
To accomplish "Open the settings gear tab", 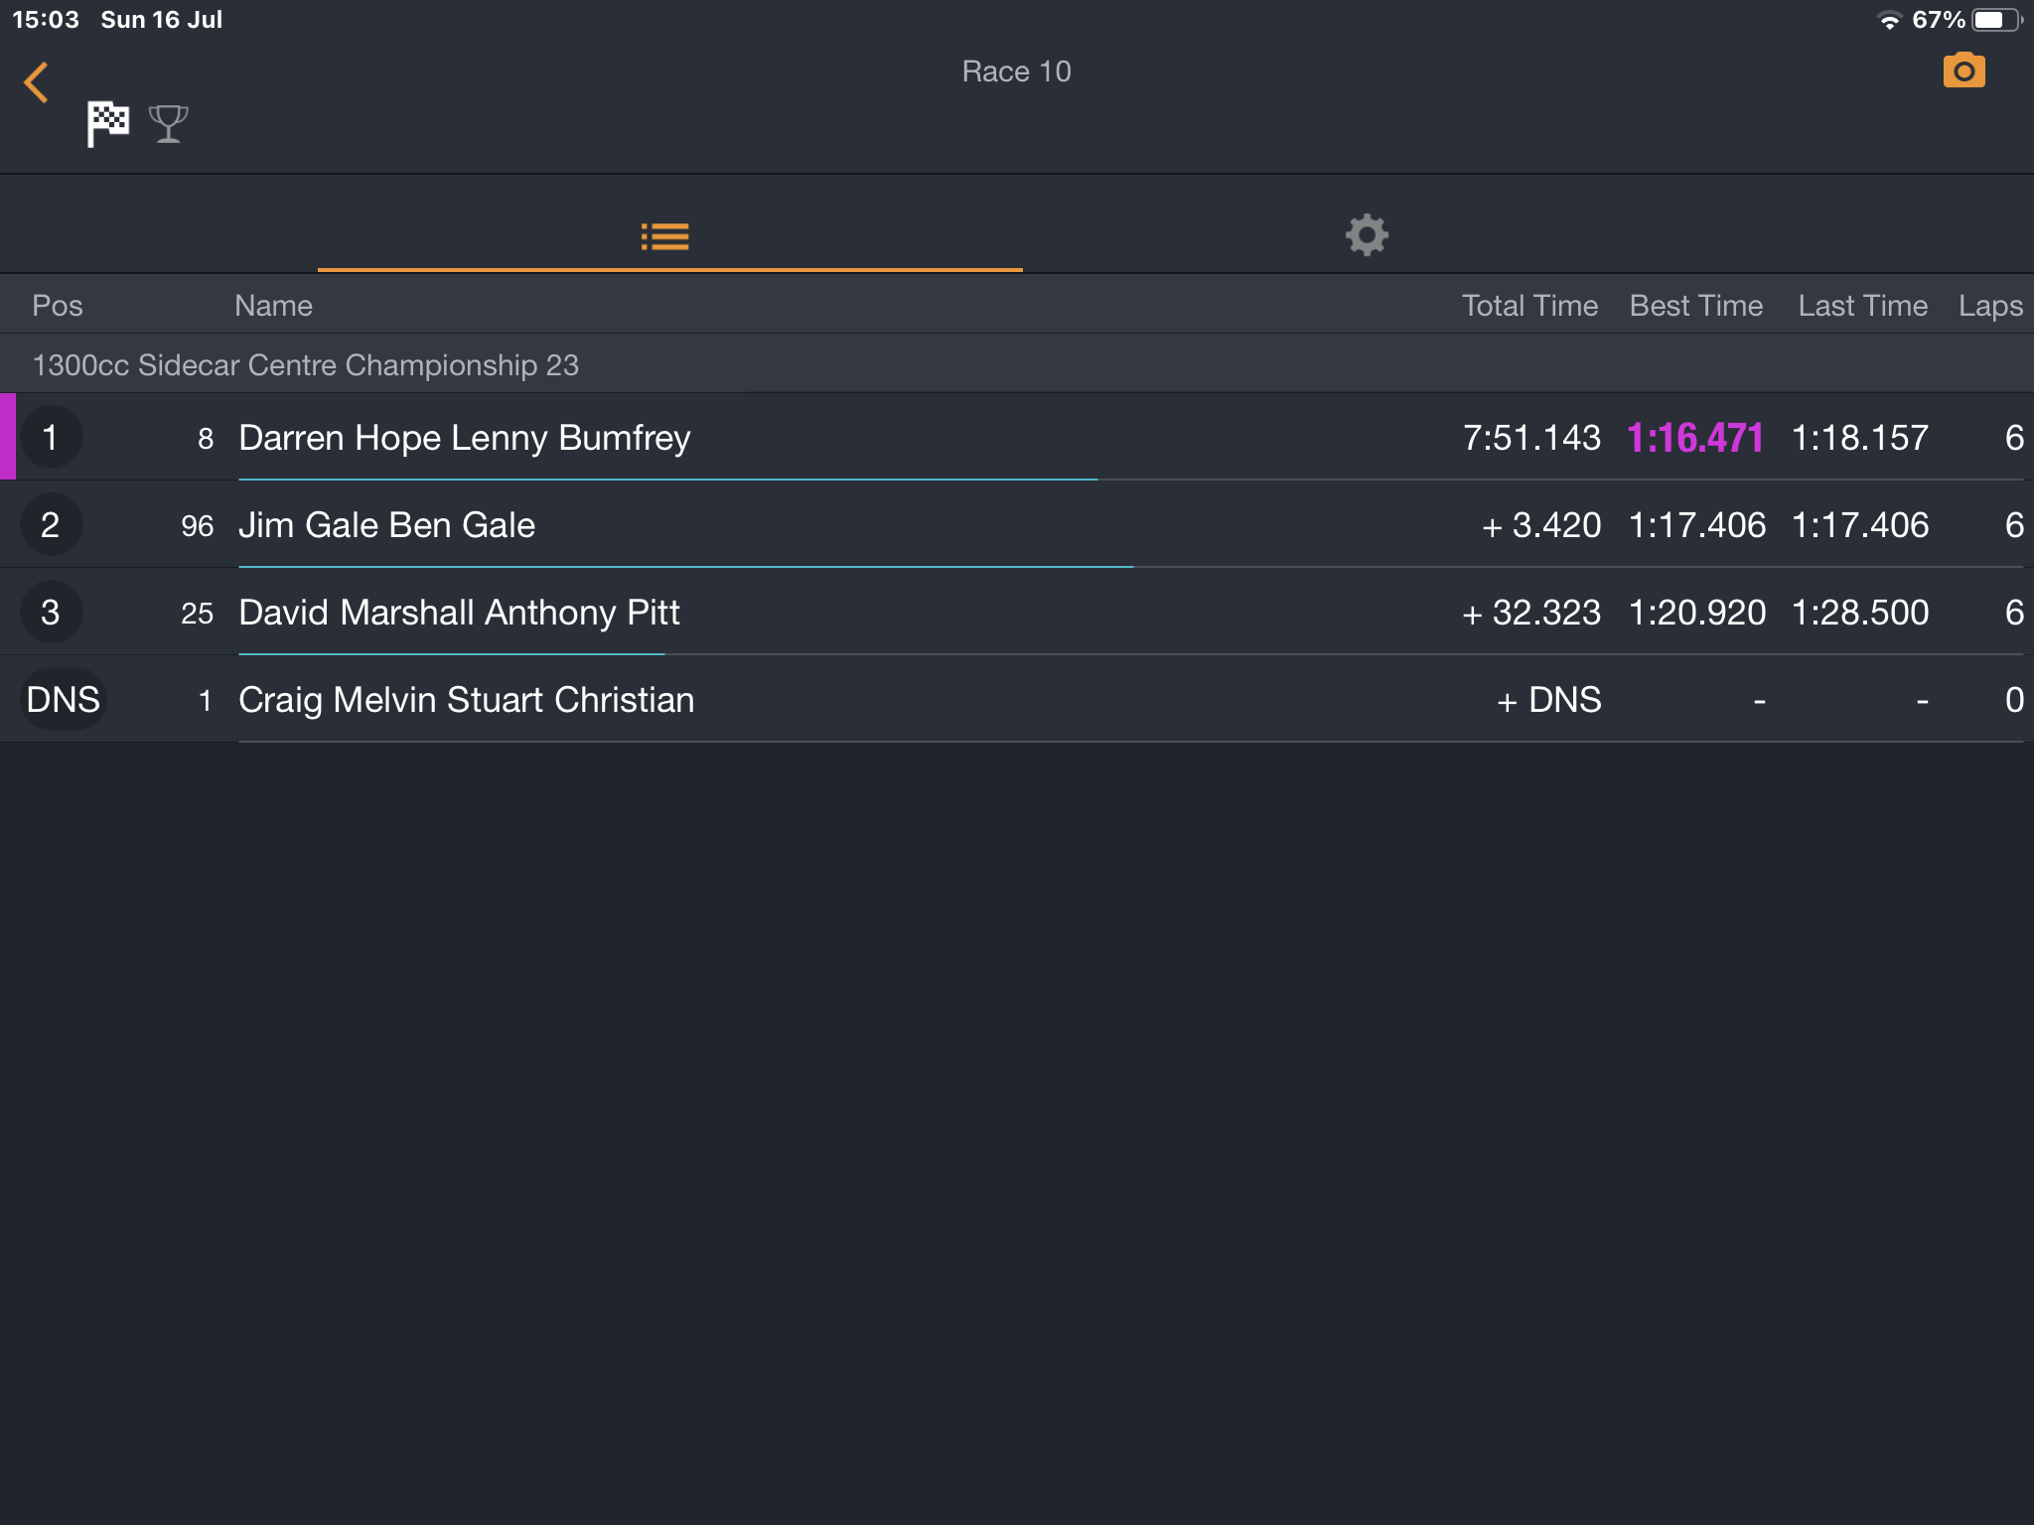I will click(x=1367, y=235).
